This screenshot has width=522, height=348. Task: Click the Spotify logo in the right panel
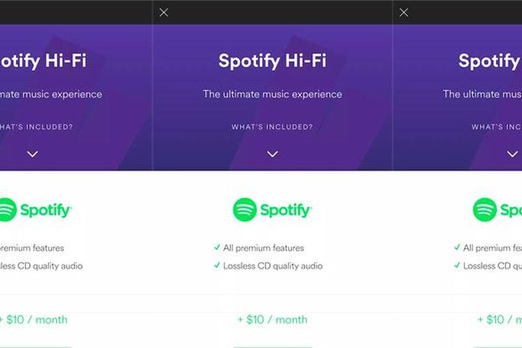coord(496,209)
